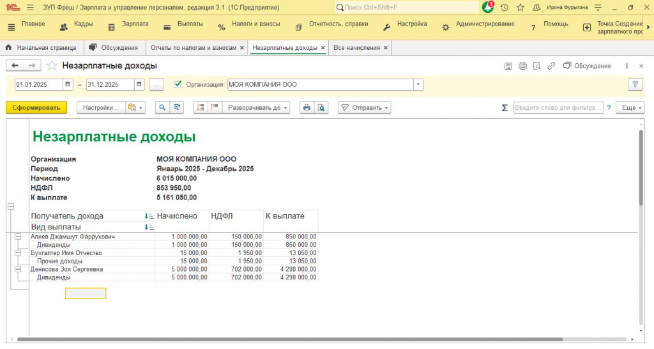Screen dimensions: 654x349
Task: Collapse the whole report table group
Action: 11,206
